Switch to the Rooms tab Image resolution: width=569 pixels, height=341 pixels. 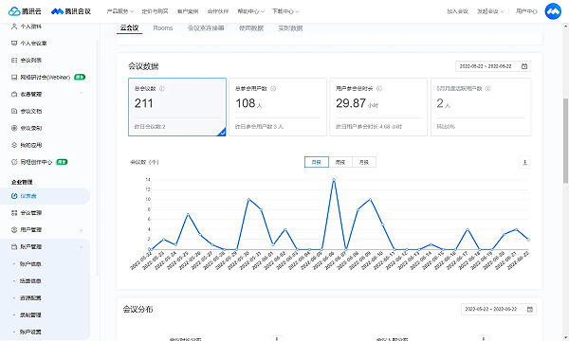tap(163, 27)
